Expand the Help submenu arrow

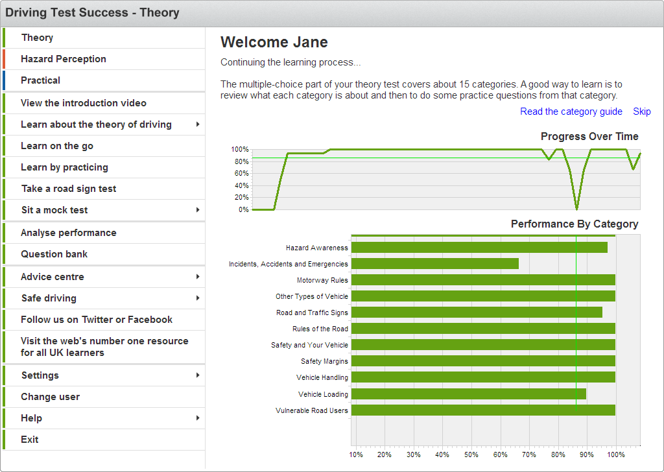tap(197, 418)
